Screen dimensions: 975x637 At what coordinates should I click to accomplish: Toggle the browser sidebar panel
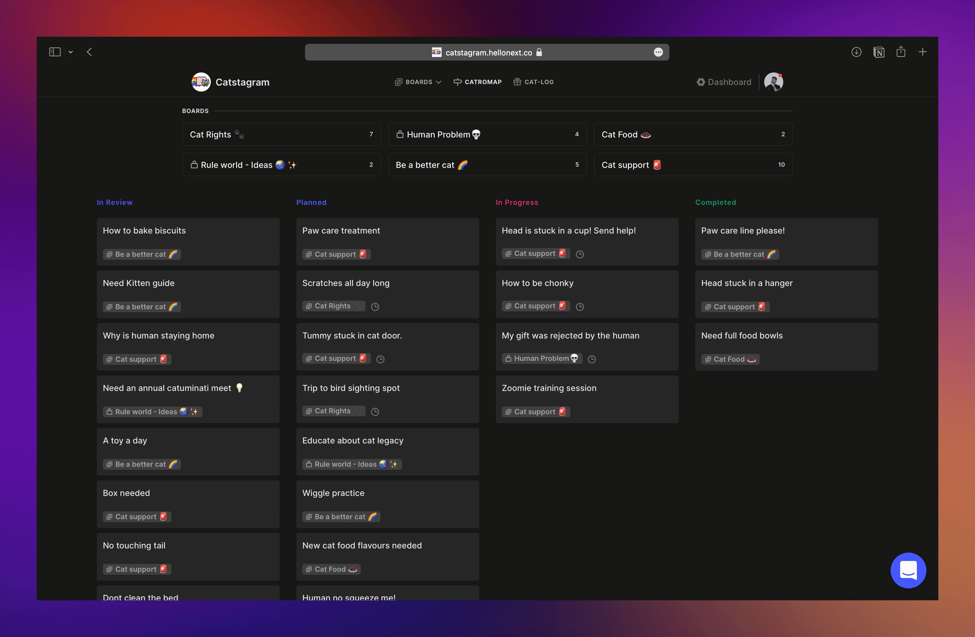(x=55, y=52)
